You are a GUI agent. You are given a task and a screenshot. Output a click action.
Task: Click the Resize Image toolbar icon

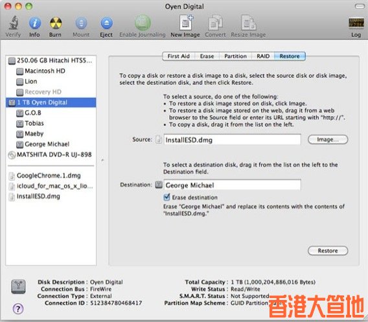[249, 23]
